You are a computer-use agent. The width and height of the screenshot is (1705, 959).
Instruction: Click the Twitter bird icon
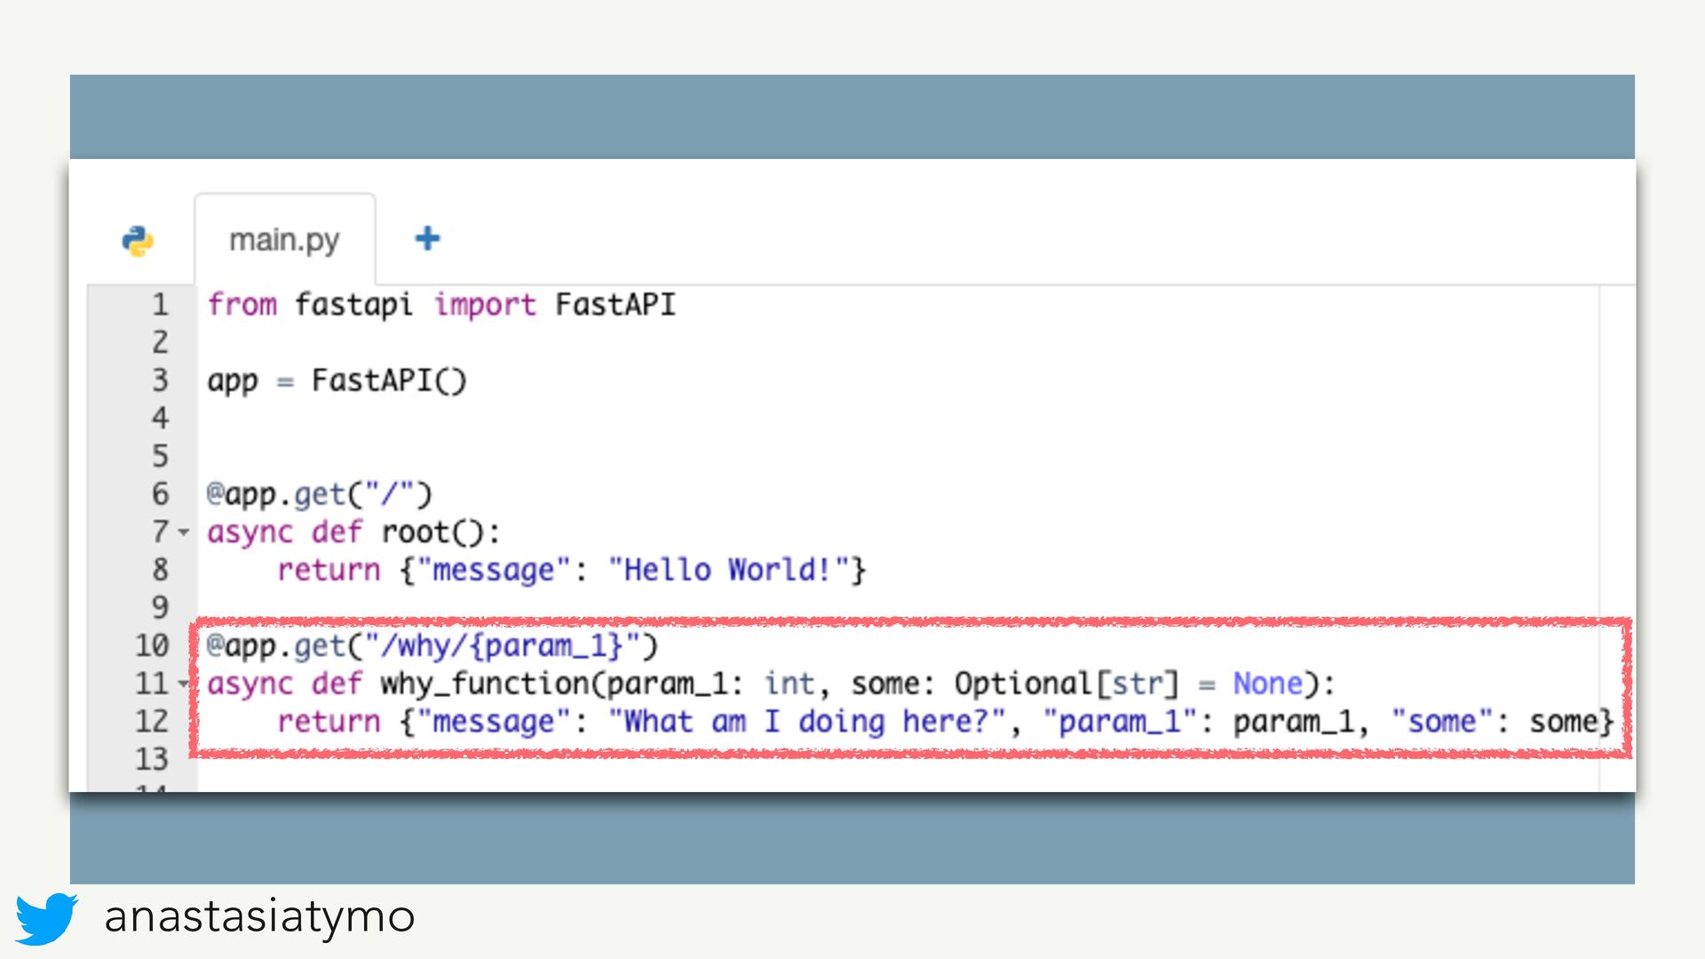46,918
